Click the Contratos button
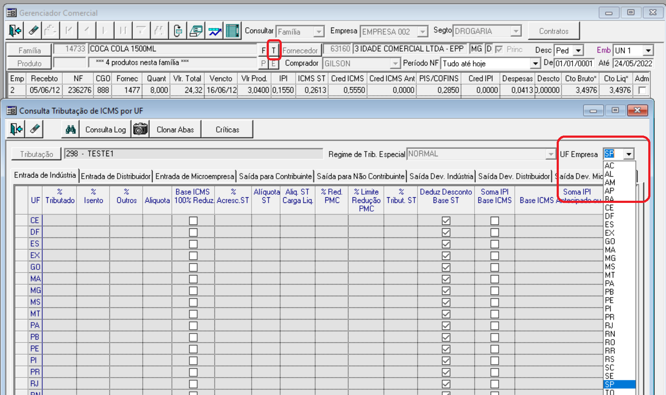 coord(554,31)
